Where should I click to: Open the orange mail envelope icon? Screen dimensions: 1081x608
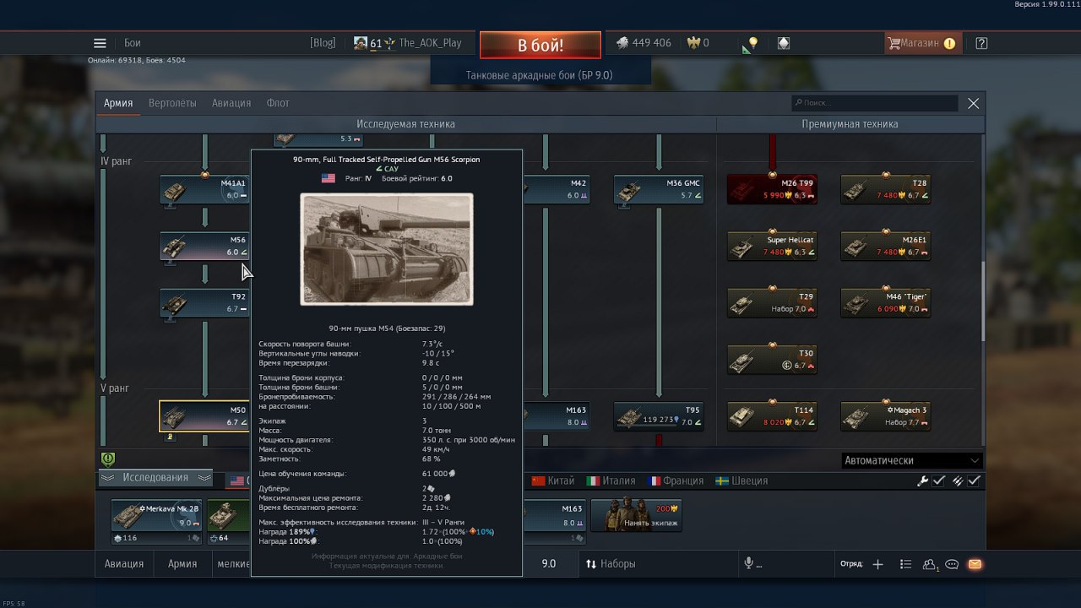975,564
